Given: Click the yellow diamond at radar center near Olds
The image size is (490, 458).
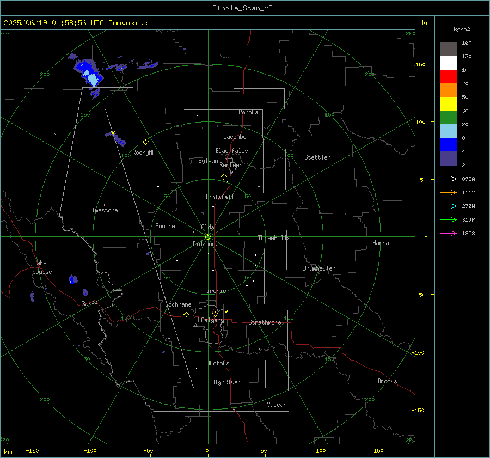Looking at the screenshot, I should [x=207, y=237].
